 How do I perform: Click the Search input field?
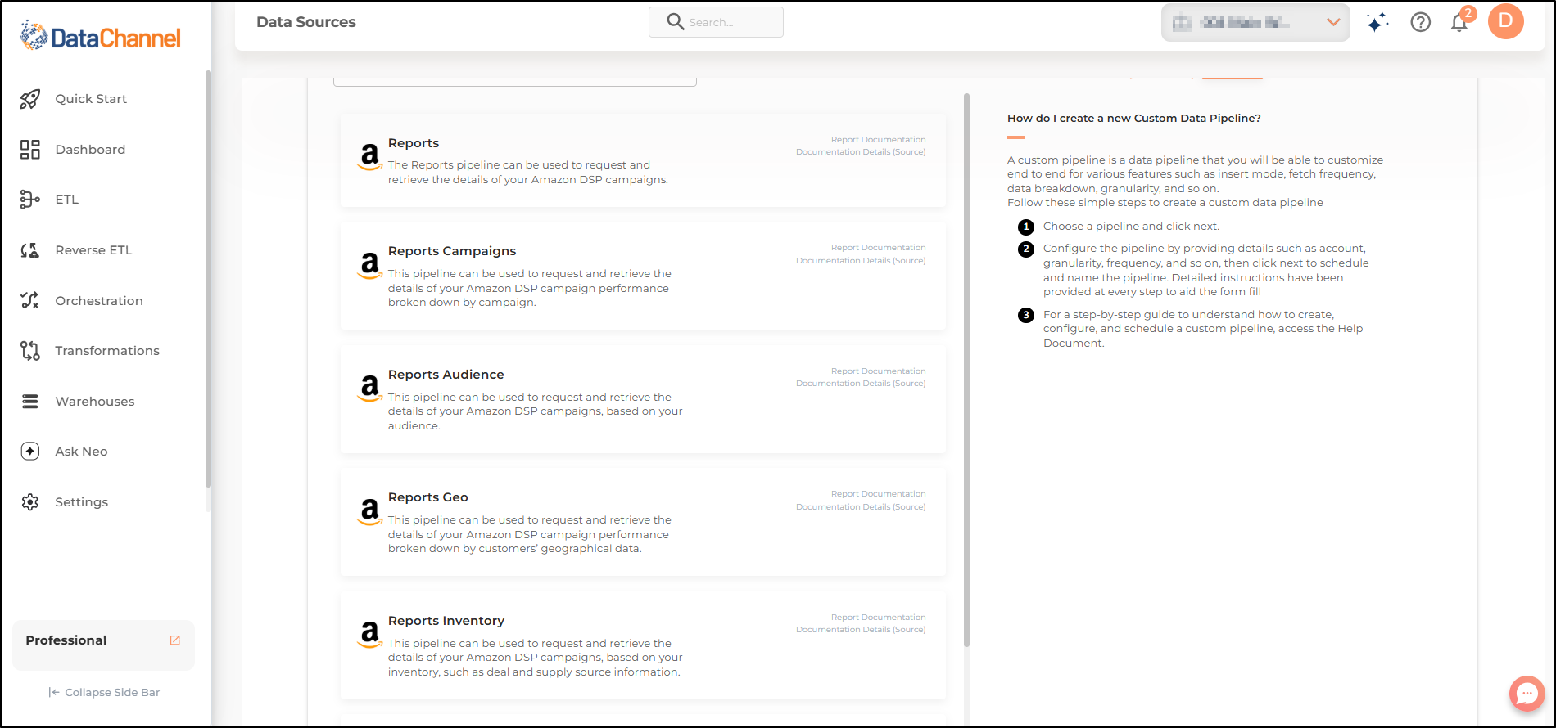(x=716, y=22)
